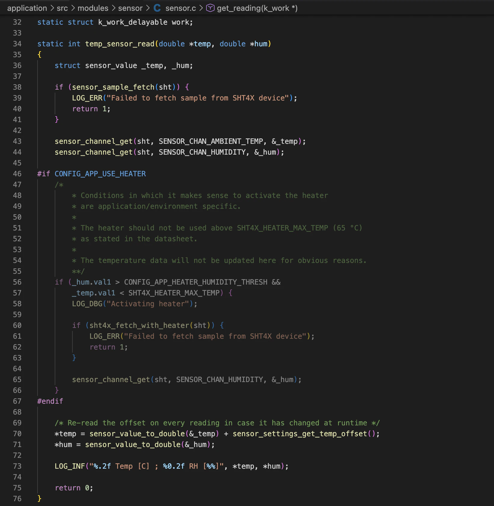
Task: Open the 'modules' breadcrumb segment
Action: coord(93,8)
